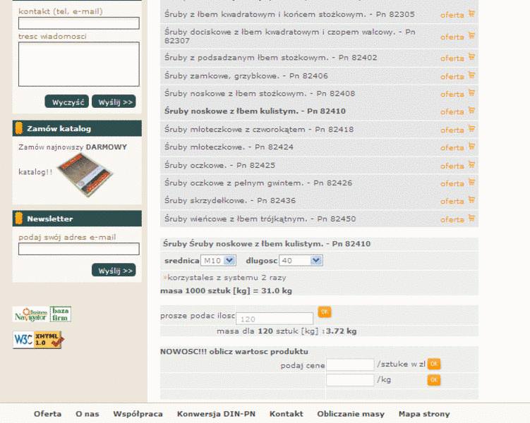This screenshot has width=530, height=423.
Task: Open the srednica M10 dropdown
Action: click(x=218, y=261)
